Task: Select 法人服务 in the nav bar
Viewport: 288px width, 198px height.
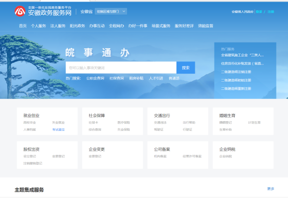Action: pos(58,26)
